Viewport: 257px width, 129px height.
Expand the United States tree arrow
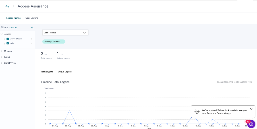[4, 39]
